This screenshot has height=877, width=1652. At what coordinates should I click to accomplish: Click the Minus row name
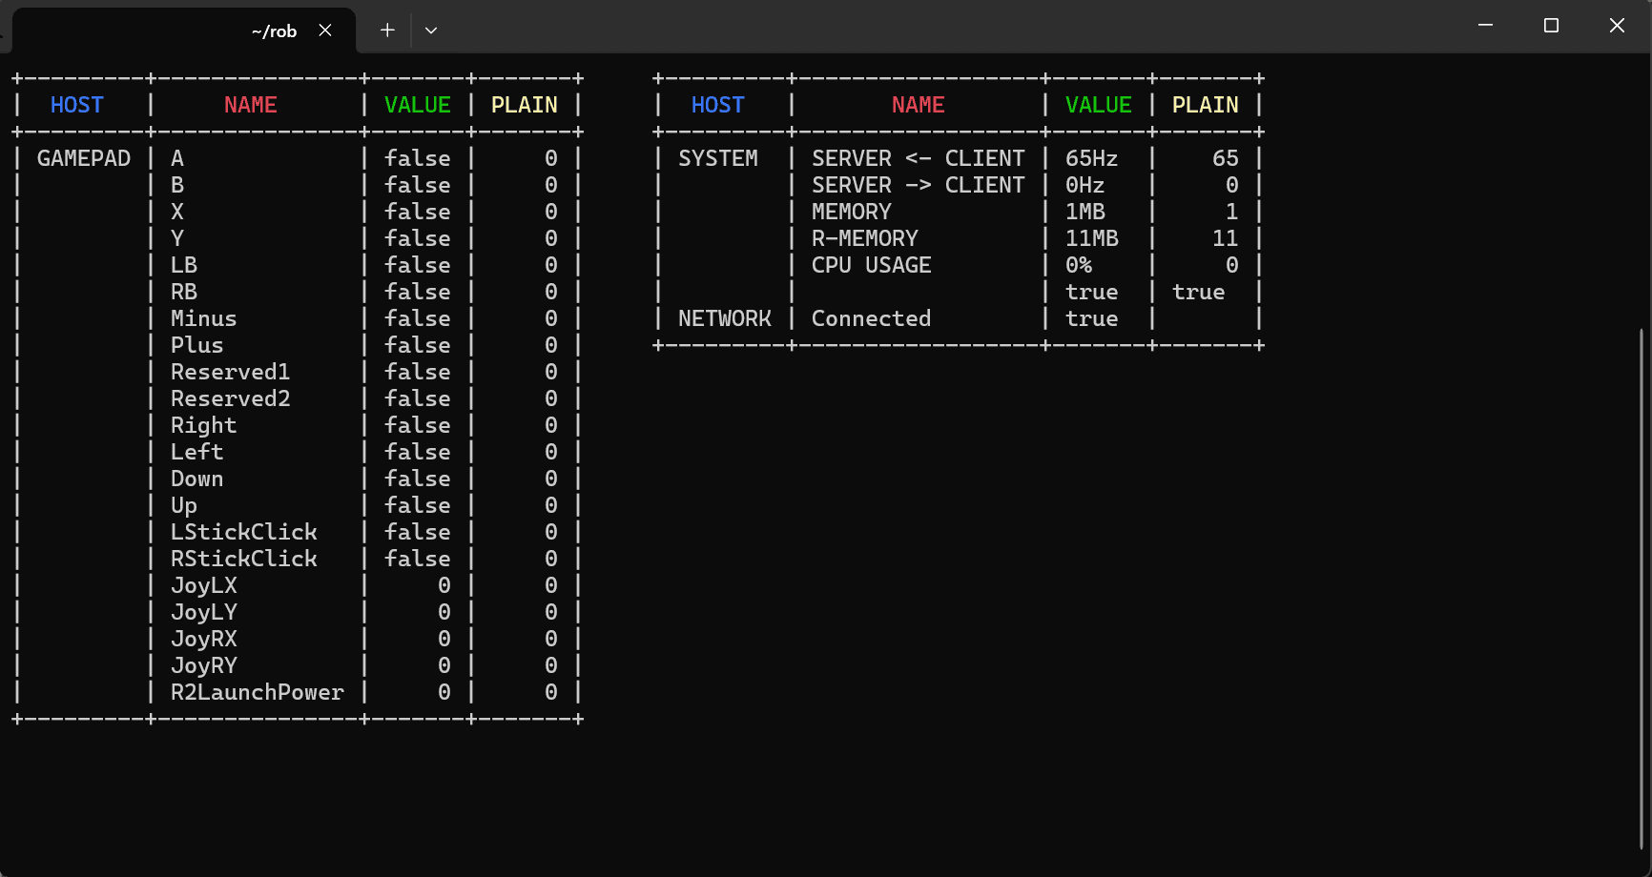[x=203, y=318]
